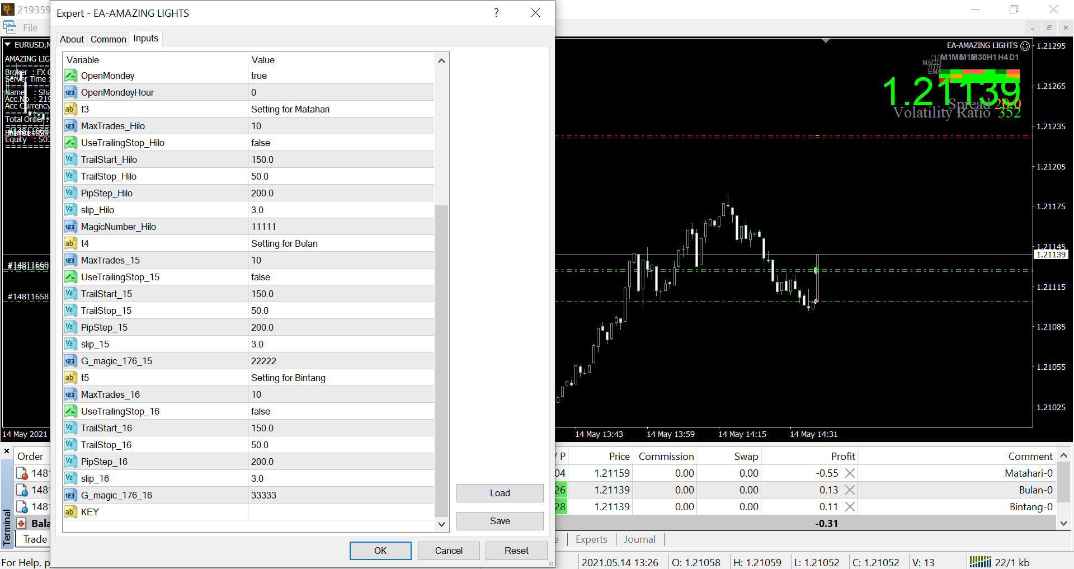Image resolution: width=1074 pixels, height=569 pixels.
Task: Switch to the About tab
Action: click(x=72, y=39)
